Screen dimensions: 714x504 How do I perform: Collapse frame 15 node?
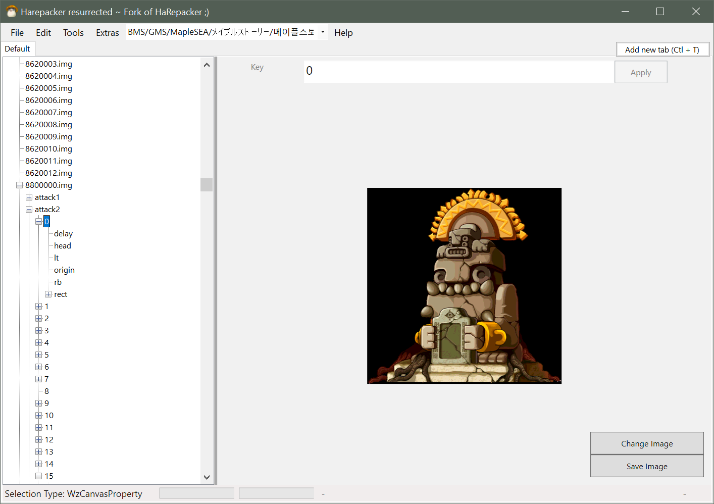pyautogui.click(x=39, y=476)
